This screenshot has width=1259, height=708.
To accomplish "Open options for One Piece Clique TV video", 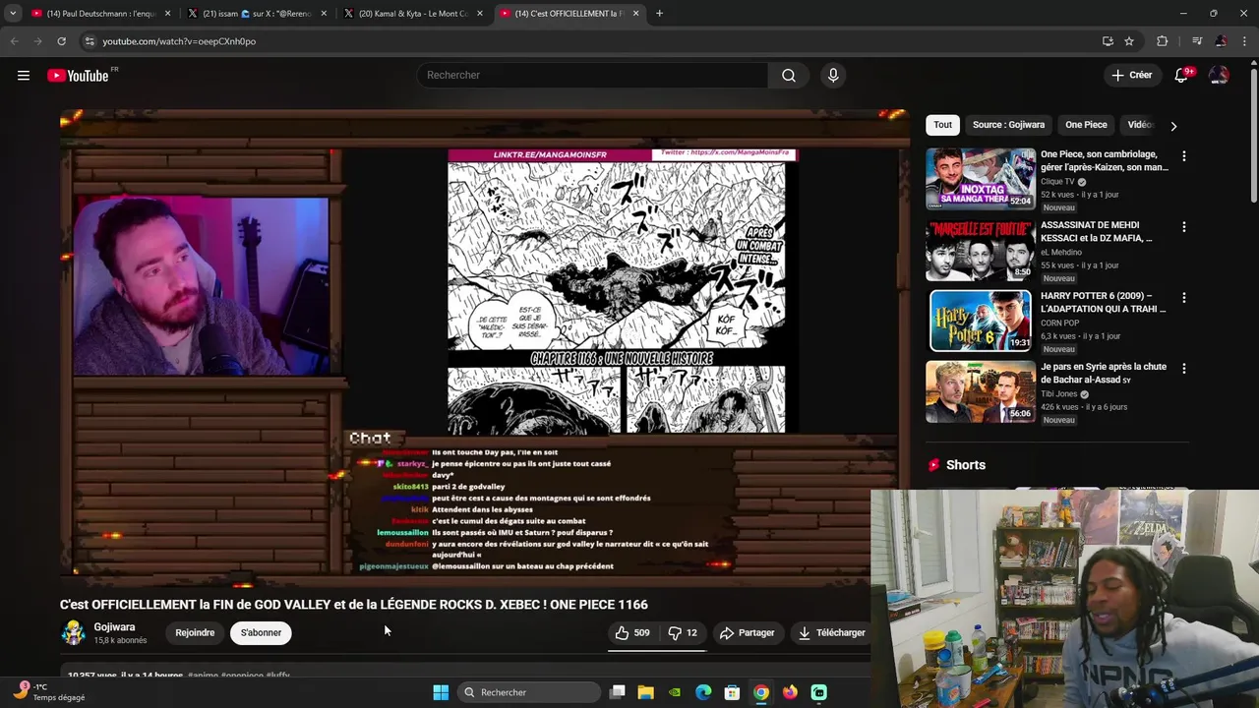I will click(1184, 156).
